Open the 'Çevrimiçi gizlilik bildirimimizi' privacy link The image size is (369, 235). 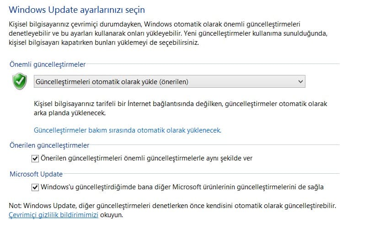tap(53, 214)
